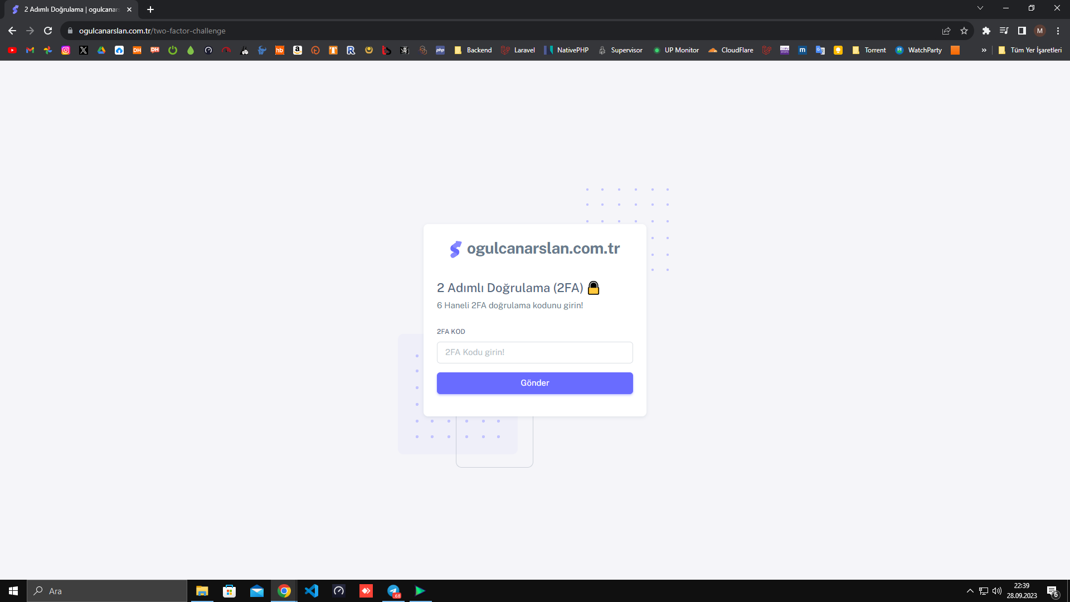Click the Extensions icon in Chrome toolbar
Screen dimensions: 1070x602
click(x=986, y=31)
